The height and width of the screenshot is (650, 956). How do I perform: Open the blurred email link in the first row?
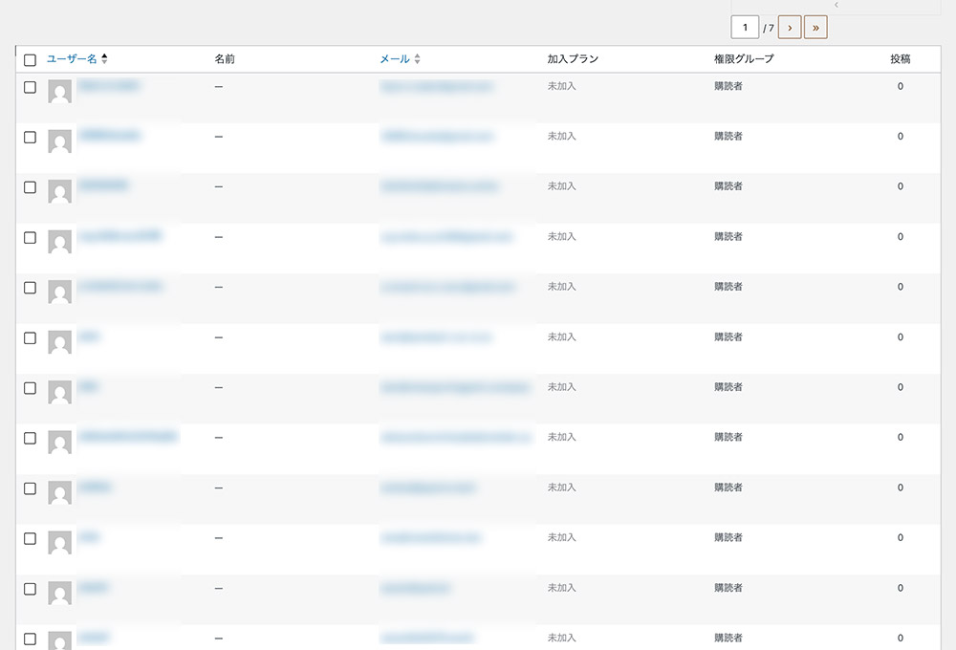click(437, 87)
